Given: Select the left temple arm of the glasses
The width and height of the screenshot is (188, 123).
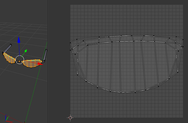Looking at the screenshot, I should click(x=8, y=48).
